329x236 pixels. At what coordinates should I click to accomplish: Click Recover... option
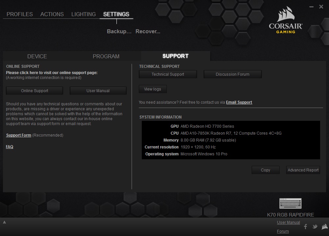148,31
